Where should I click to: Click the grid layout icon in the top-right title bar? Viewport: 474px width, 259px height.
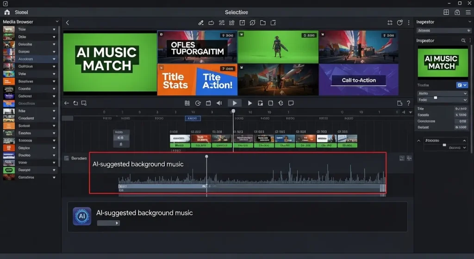click(446, 13)
